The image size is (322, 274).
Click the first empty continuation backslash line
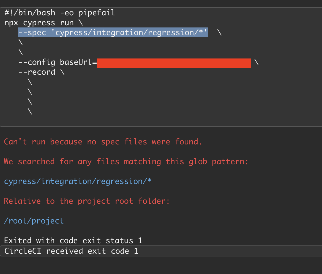(21, 42)
